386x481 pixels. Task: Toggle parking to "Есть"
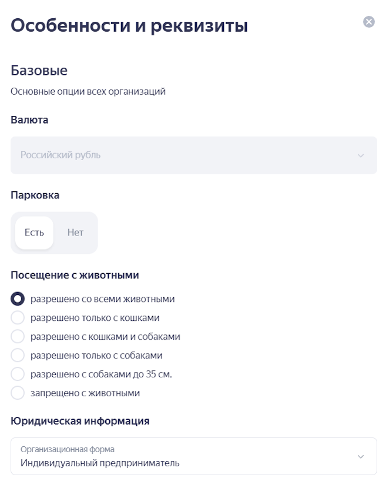click(33, 233)
